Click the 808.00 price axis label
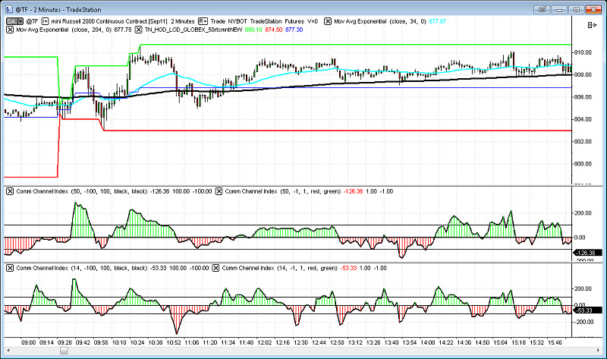 coord(583,74)
